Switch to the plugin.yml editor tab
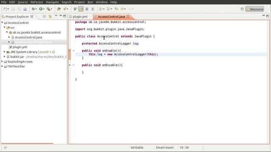The height and width of the screenshot is (152, 271). tap(80, 16)
